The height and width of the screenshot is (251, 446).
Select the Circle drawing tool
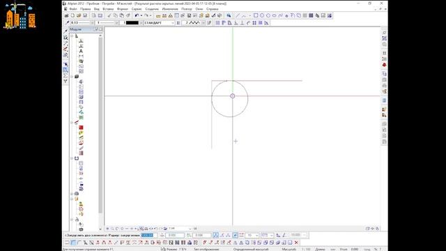[262, 15]
